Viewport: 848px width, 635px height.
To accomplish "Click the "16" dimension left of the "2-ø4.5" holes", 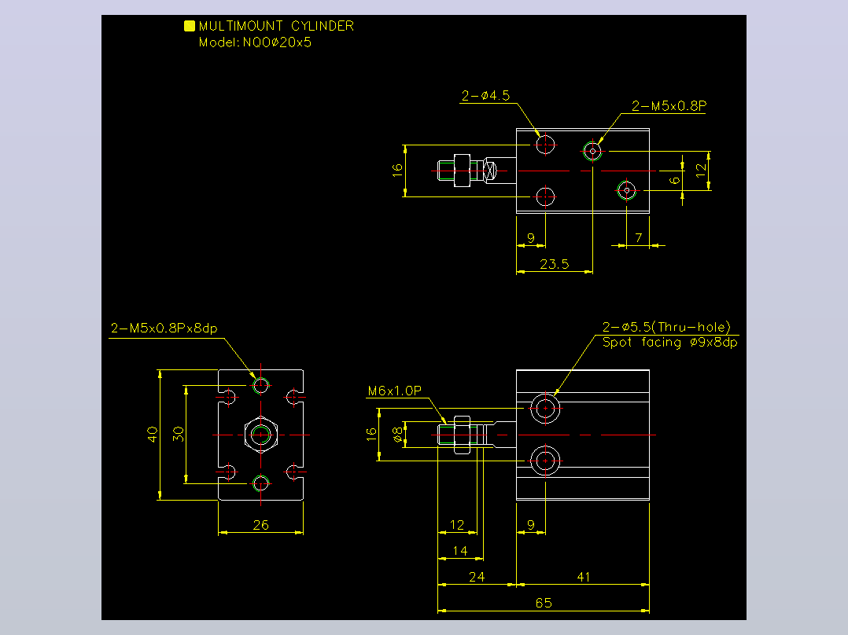I will tap(397, 171).
